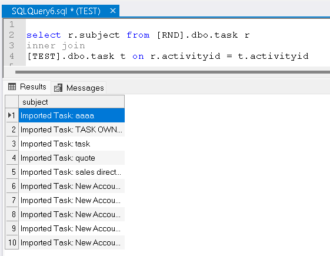Click the select-all corner cell of results grid
Screen dimensions: 330x256
[x=12, y=102]
